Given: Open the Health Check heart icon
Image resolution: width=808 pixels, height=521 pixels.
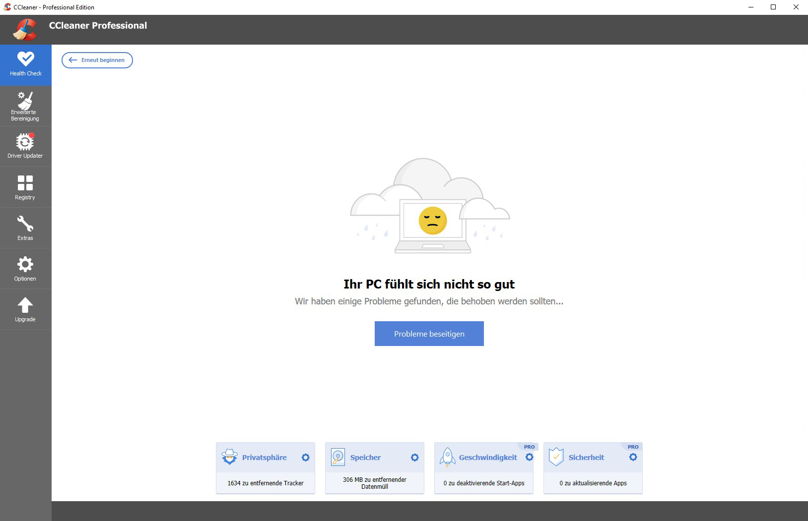Looking at the screenshot, I should pyautogui.click(x=25, y=59).
